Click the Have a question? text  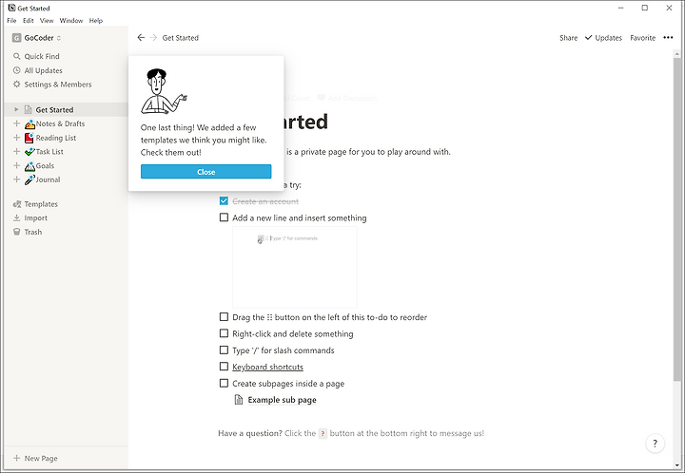tap(250, 433)
